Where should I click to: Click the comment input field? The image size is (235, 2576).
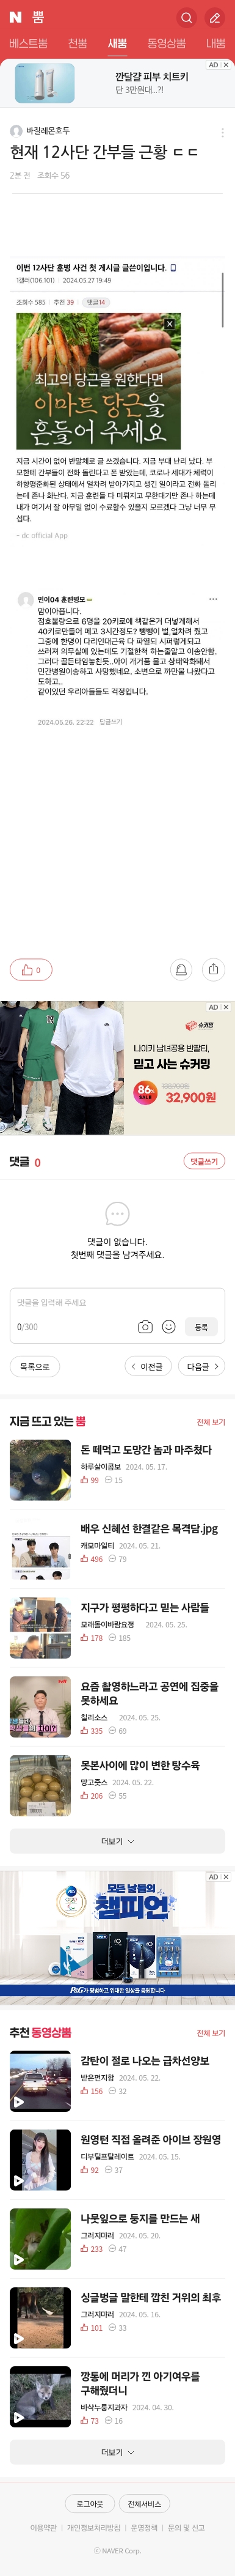click(117, 1303)
